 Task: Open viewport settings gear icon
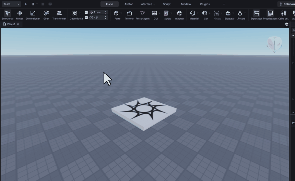tap(287, 24)
